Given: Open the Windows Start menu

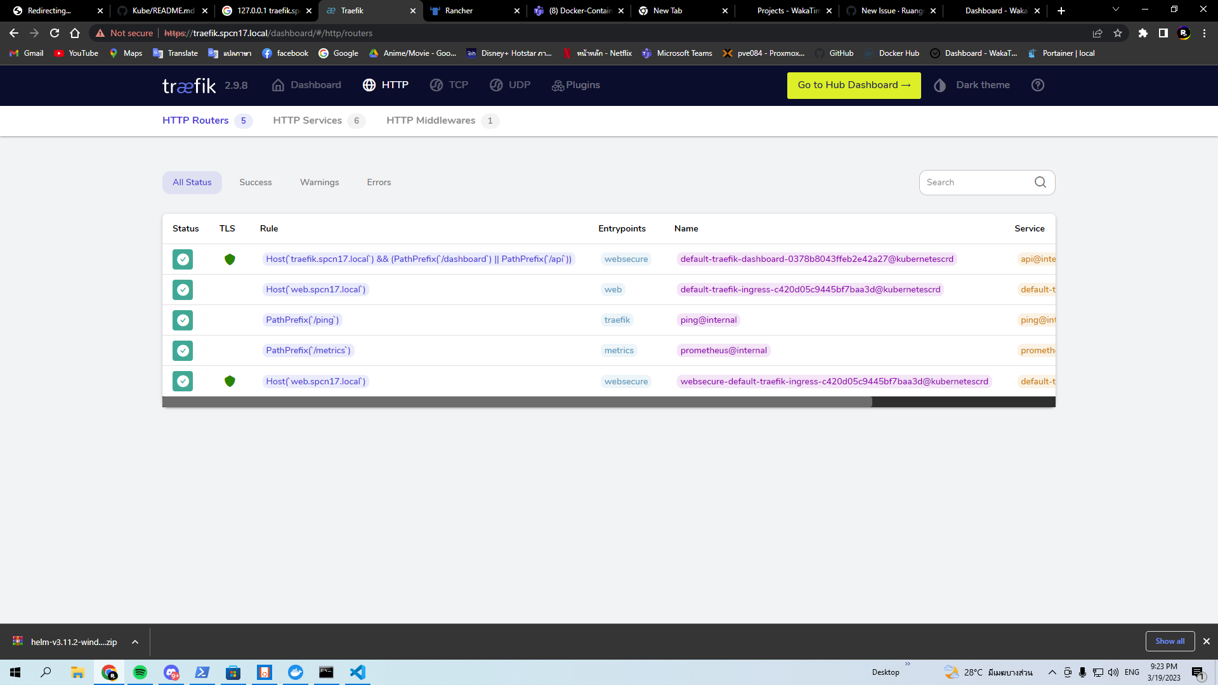Looking at the screenshot, I should 15,672.
